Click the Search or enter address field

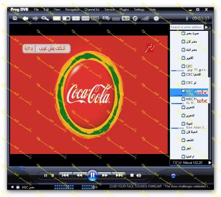[187, 27]
